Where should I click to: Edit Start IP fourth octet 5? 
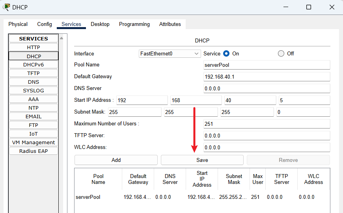[x=304, y=100]
